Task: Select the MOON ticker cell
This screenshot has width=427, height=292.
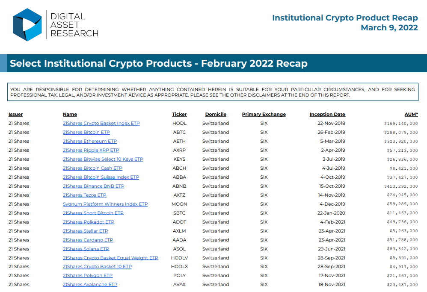Action: [179, 204]
